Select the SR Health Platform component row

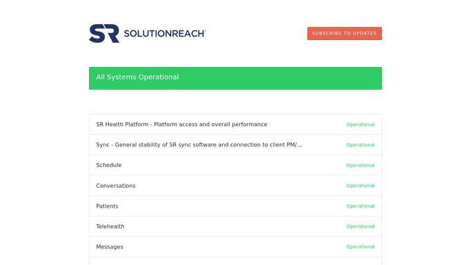(235, 124)
